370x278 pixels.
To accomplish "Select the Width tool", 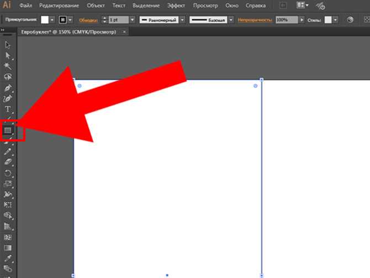I will coord(8,195).
